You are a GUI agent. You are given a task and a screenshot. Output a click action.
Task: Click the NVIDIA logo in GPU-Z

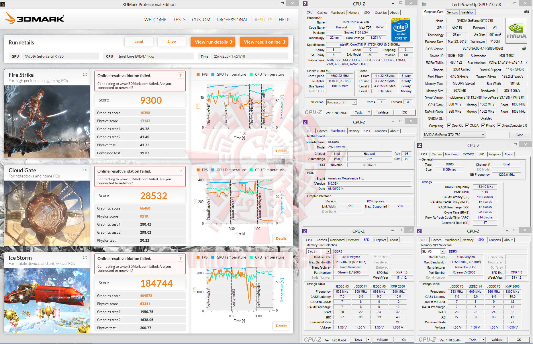[x=516, y=31]
